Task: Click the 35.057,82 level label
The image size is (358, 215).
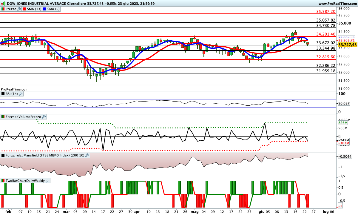Action: [x=326, y=20]
